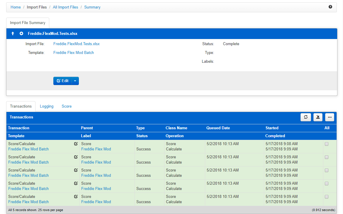Image resolution: width=343 pixels, height=214 pixels.
Task: Click edit icon of second Score/Calculate row
Action: [x=76, y=157]
